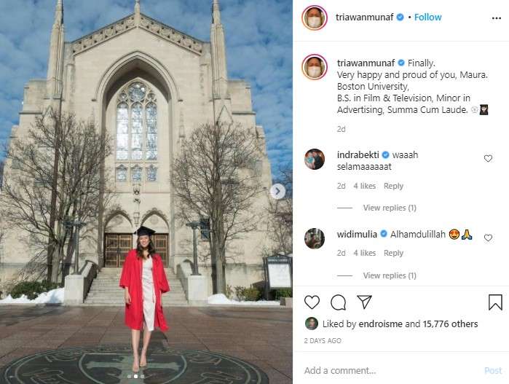509x384 pixels.
Task: Reply to widimulia's comment
Action: [393, 253]
